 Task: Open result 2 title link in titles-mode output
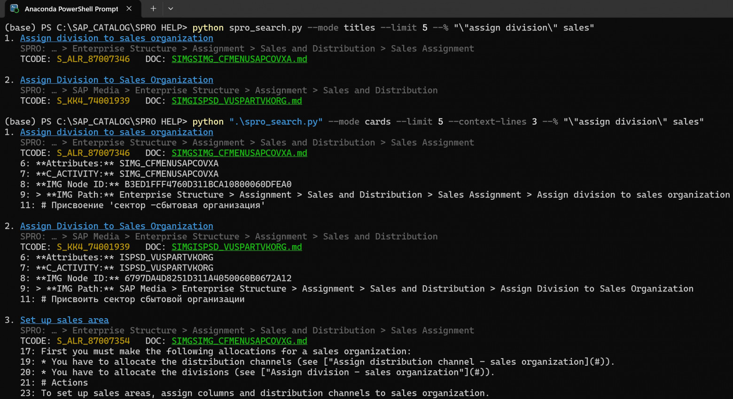[x=117, y=80]
